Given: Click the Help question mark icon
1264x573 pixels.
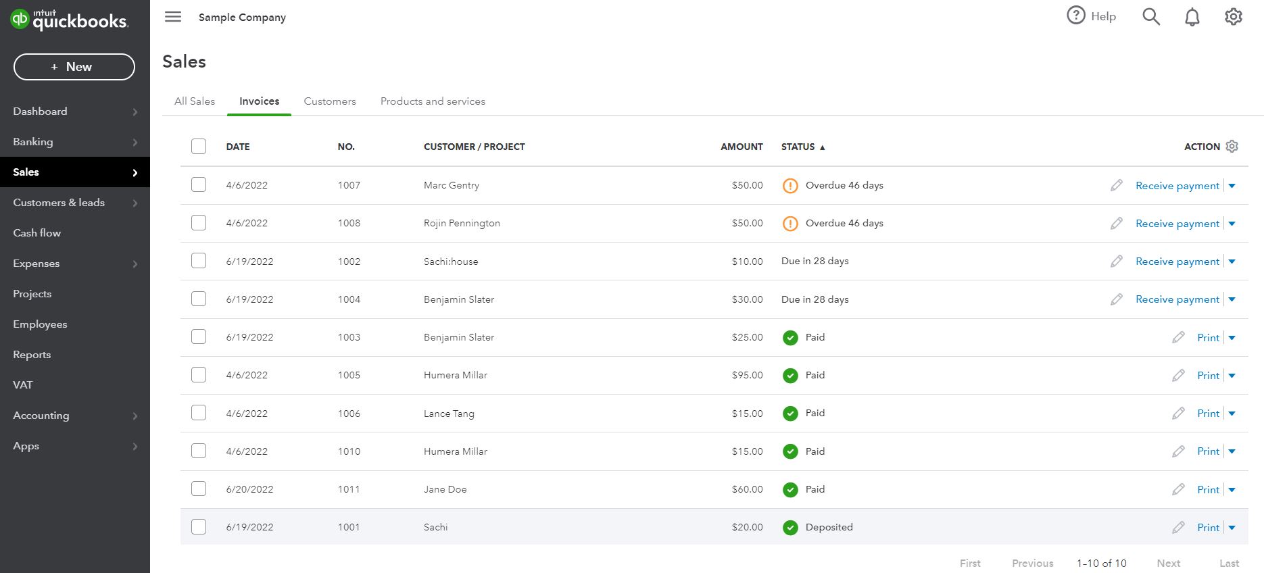Looking at the screenshot, I should [1075, 16].
